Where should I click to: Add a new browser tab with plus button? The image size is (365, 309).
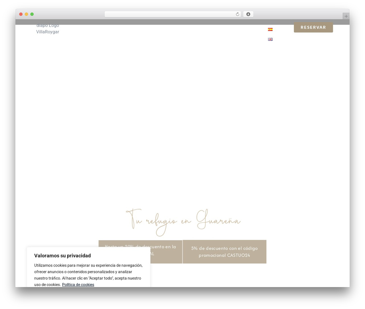[x=346, y=16]
